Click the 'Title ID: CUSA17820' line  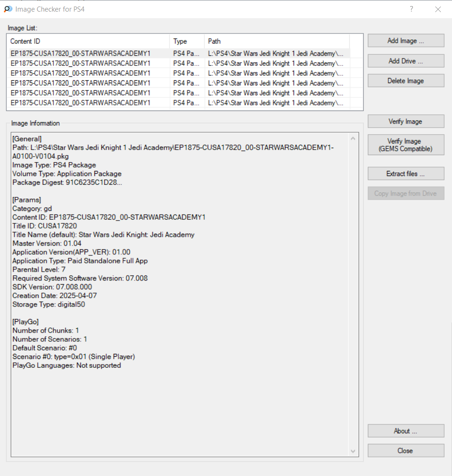[x=45, y=226]
